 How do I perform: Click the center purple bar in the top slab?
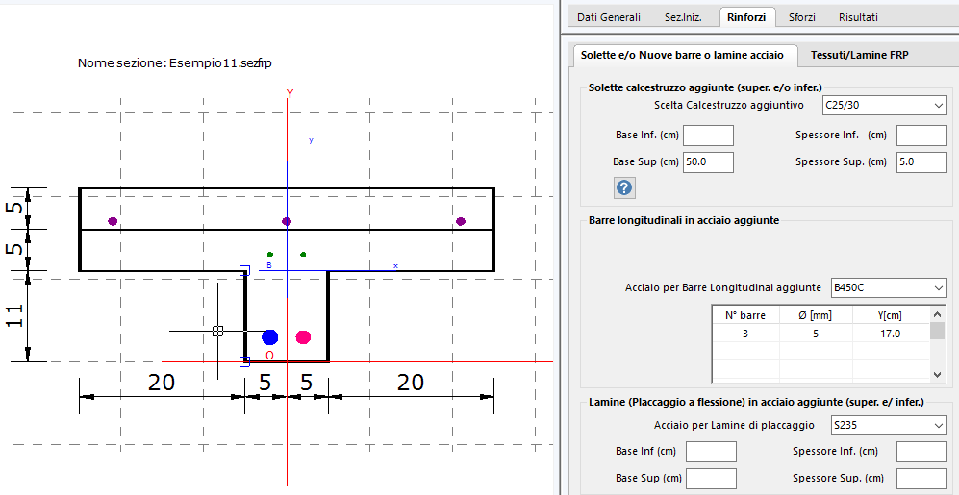pyautogui.click(x=287, y=221)
